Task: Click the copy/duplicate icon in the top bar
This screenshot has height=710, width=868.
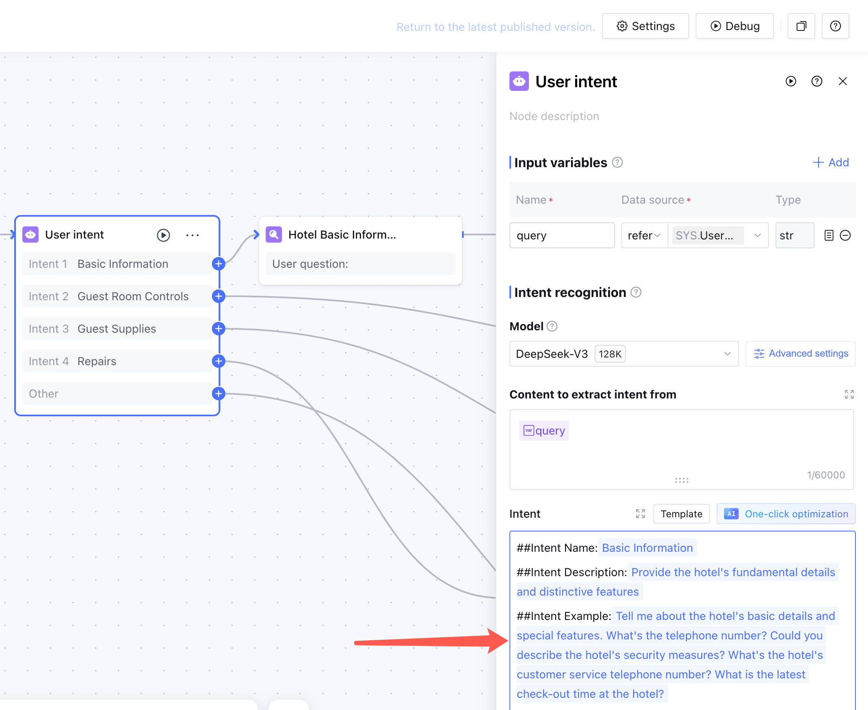Action: pos(801,26)
